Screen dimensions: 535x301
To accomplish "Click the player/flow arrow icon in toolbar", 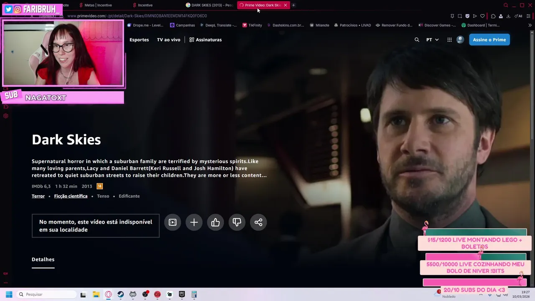I will point(475,16).
